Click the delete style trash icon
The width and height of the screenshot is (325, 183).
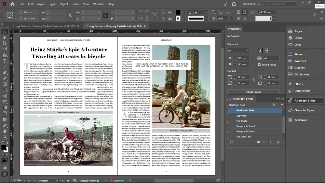coord(278,142)
